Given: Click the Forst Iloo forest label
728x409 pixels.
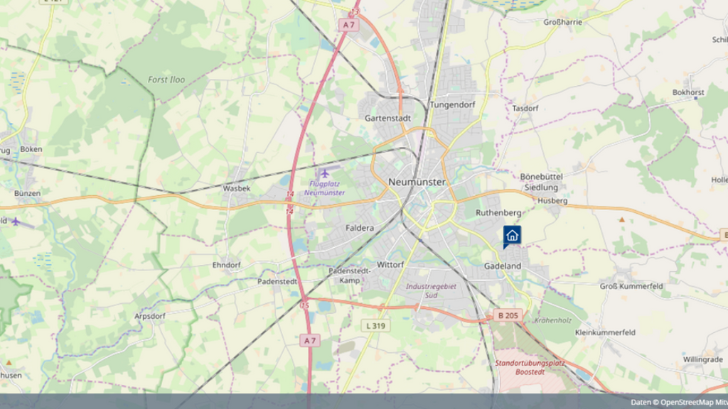Looking at the screenshot, I should pos(166,80).
